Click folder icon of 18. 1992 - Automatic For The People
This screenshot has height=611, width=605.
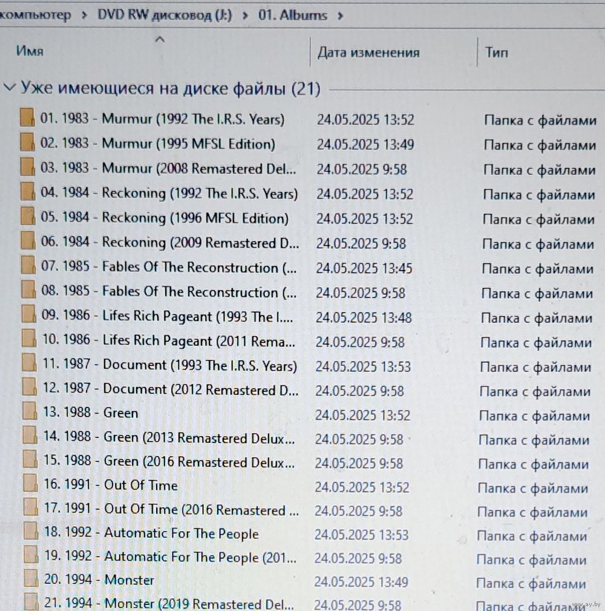tap(31, 530)
